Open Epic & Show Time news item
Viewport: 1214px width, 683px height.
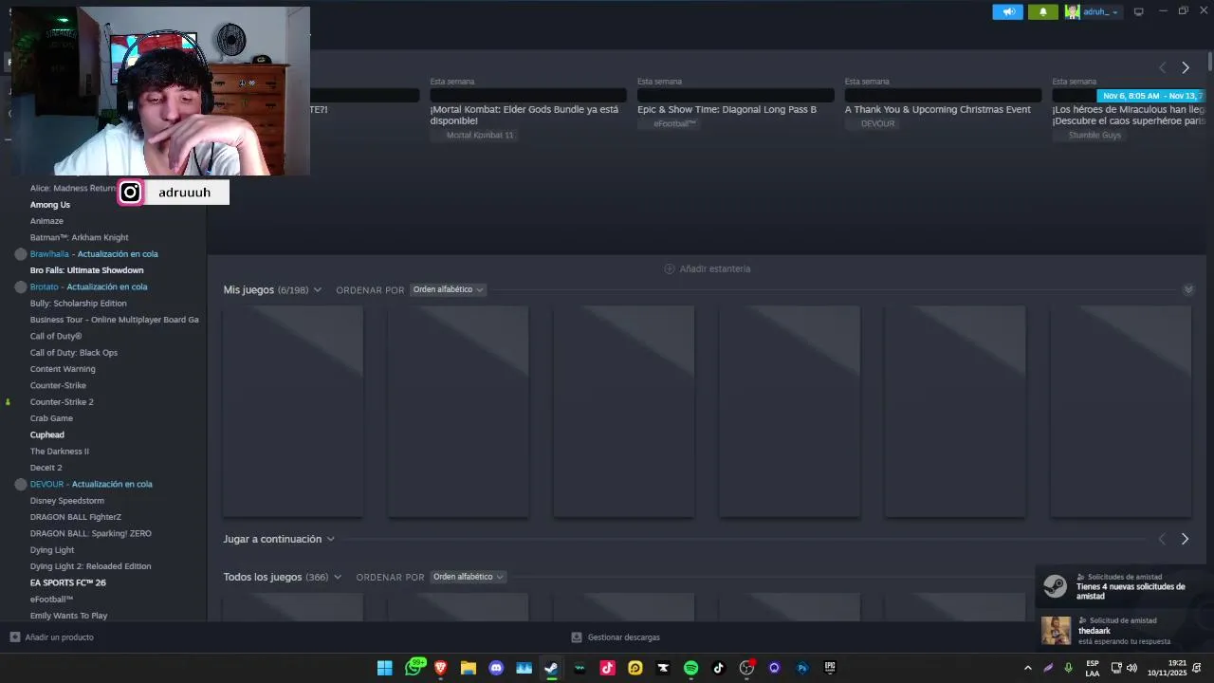tap(727, 109)
